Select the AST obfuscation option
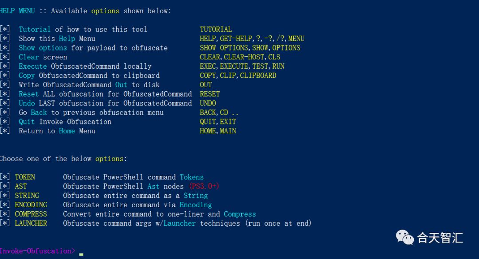Image resolution: width=479 pixels, height=259 pixels. [x=21, y=186]
